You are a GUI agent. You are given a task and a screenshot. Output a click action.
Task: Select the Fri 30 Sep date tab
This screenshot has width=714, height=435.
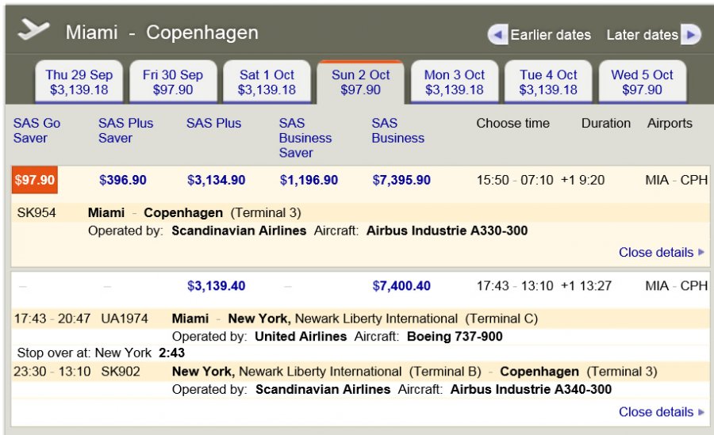click(173, 82)
